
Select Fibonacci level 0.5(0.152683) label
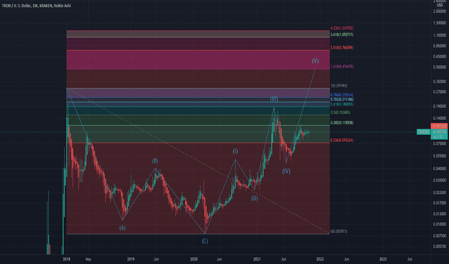click(x=341, y=112)
